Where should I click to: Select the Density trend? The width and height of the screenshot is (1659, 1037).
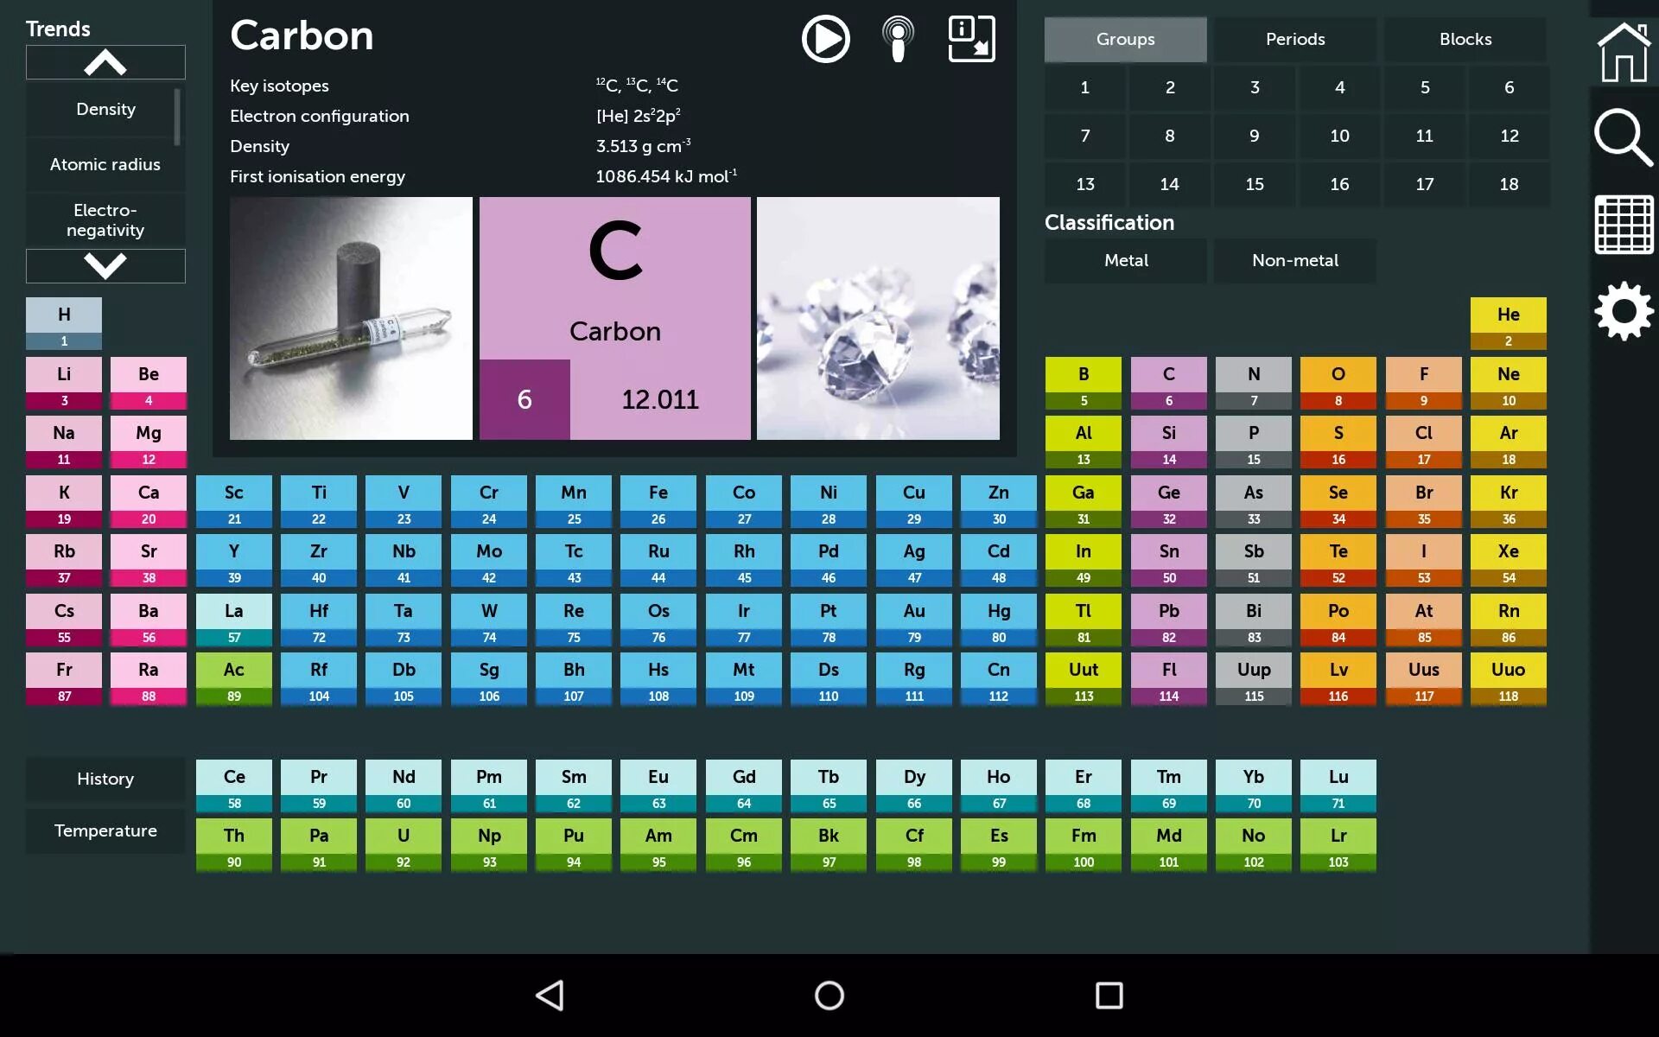[x=105, y=109]
